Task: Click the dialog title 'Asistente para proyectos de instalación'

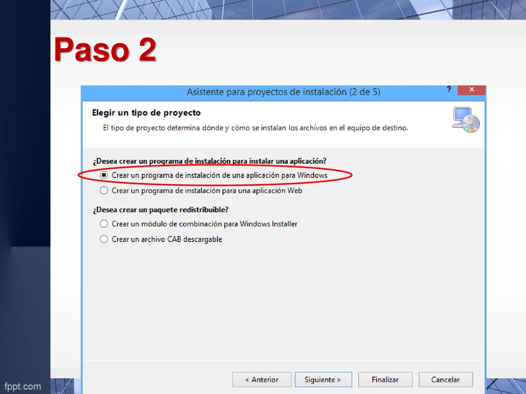Action: click(284, 92)
